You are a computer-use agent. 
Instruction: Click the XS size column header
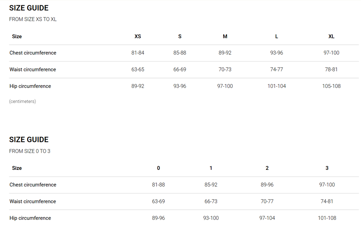click(137, 37)
